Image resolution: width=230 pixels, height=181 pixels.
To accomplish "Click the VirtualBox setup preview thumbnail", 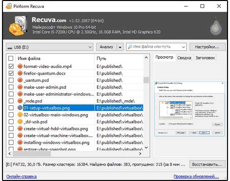I will [x=189, y=109].
